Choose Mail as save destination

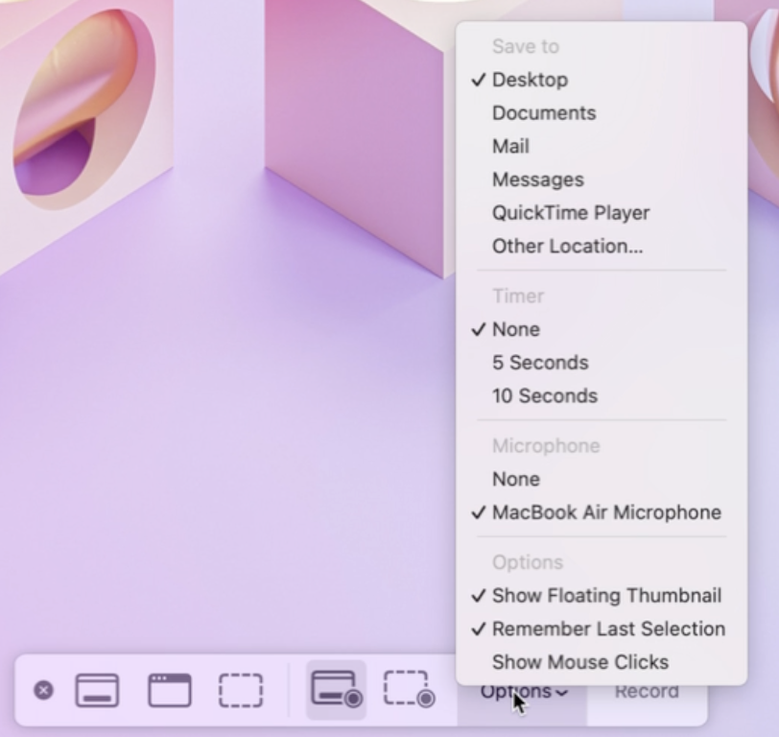coord(510,147)
